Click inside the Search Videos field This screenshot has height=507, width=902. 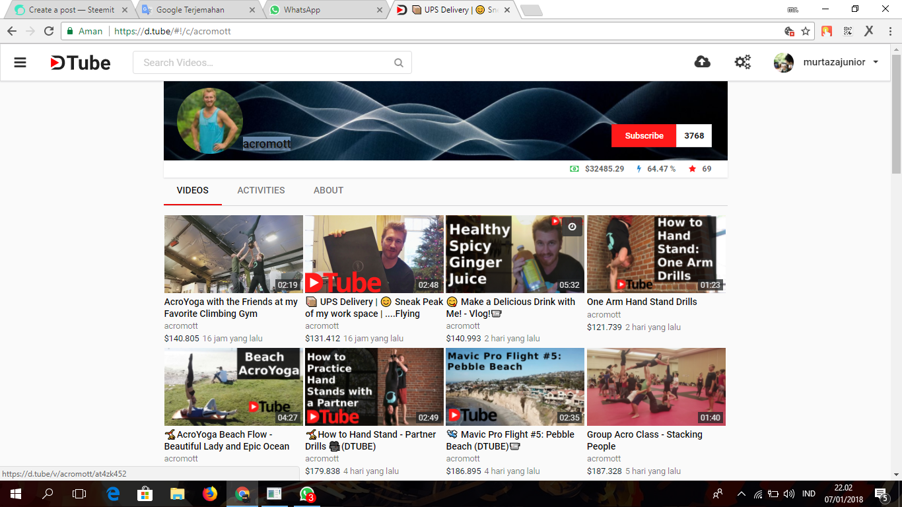click(264, 62)
